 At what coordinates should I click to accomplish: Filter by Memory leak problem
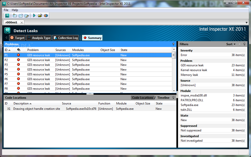pos(213,75)
